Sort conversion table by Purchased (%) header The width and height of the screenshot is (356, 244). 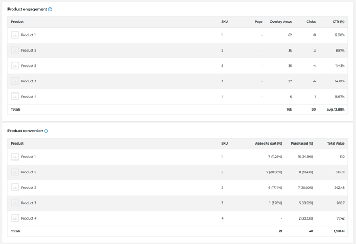pos(302,144)
